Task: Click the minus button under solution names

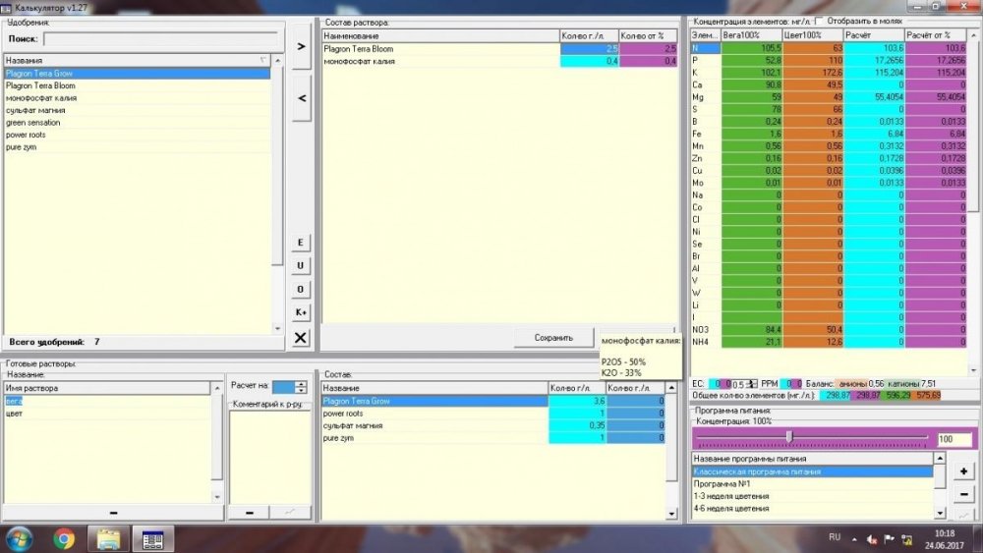Action: [x=113, y=513]
